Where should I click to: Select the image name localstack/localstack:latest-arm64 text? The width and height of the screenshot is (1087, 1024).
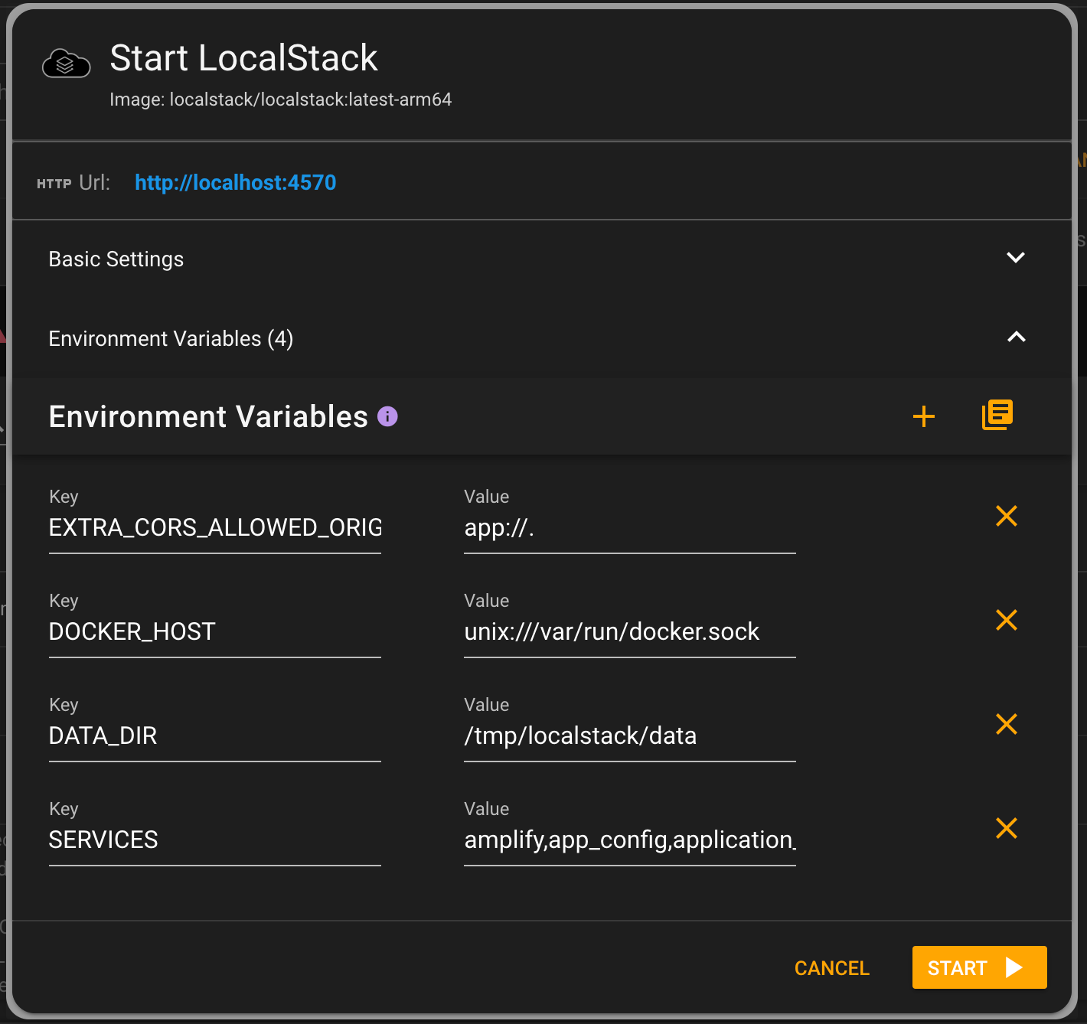(311, 99)
